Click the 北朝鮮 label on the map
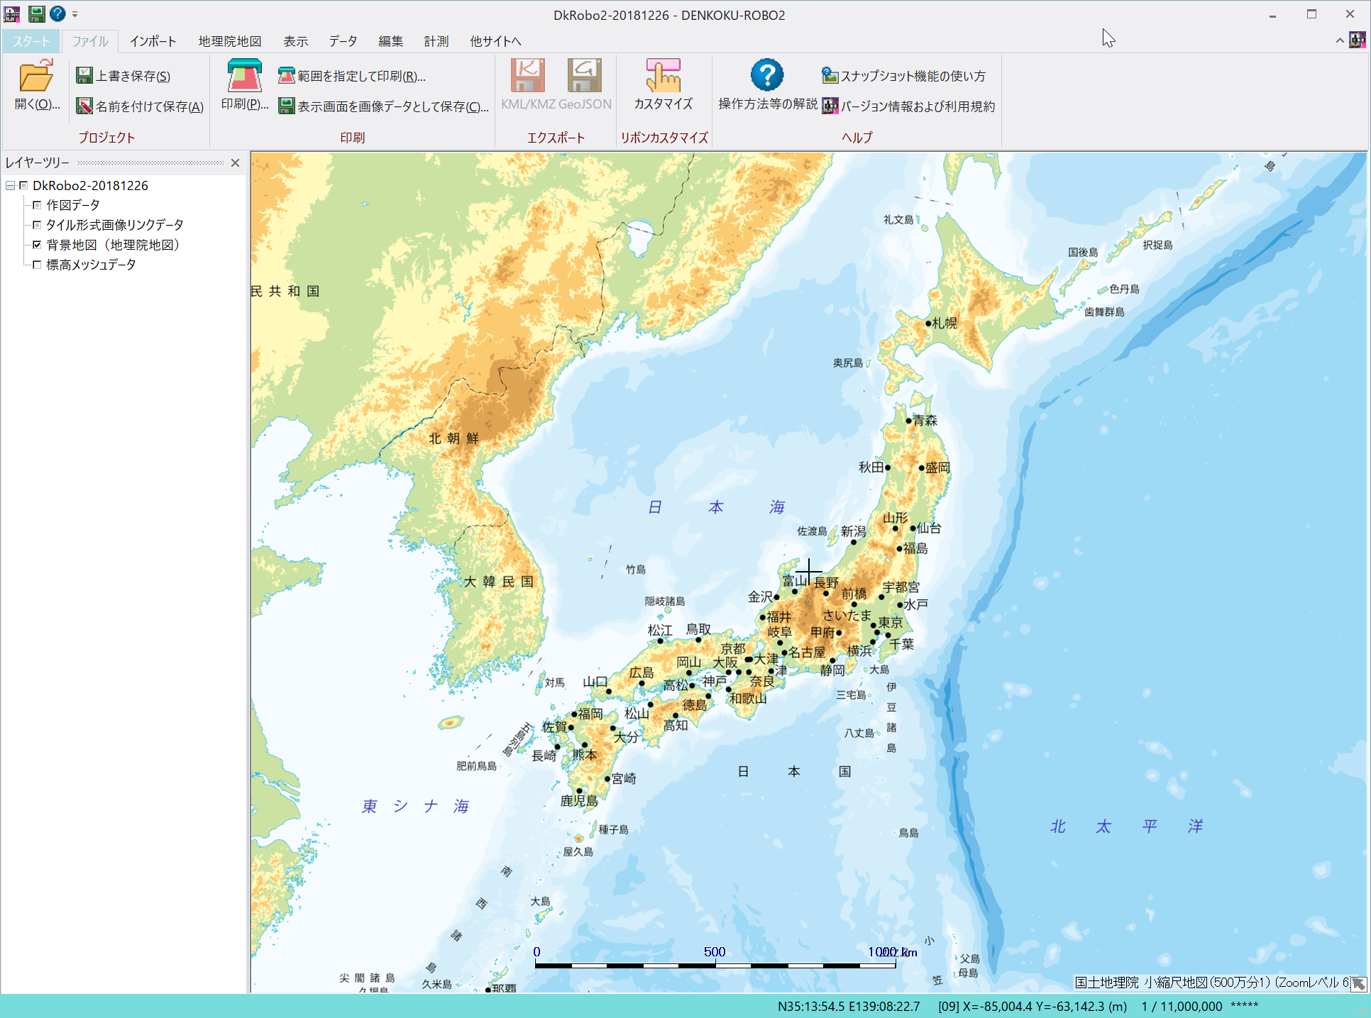Image resolution: width=1371 pixels, height=1018 pixels. (454, 438)
